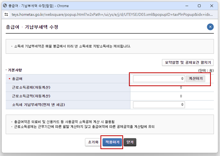Click the globe icon on the Chrome tab

pos(5,6)
